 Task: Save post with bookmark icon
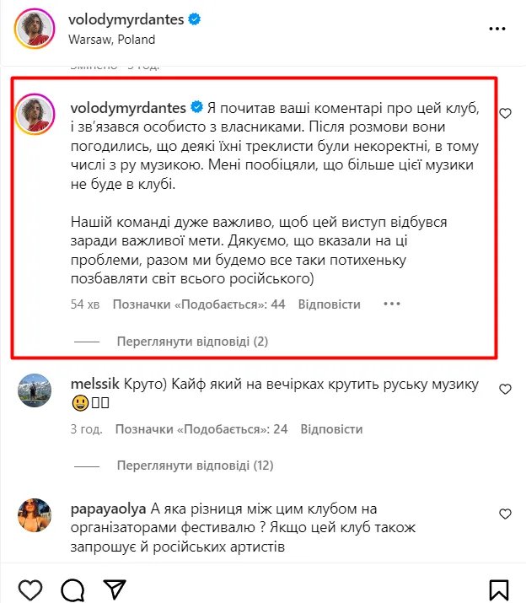498,588
